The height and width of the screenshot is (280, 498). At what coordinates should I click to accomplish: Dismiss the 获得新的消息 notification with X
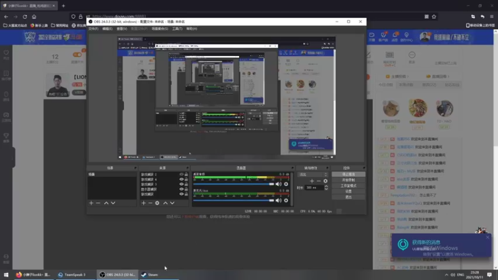tap(487, 238)
